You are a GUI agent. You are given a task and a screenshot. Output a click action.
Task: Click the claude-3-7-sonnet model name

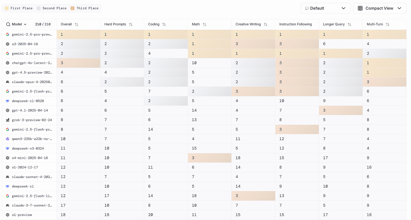tap(32, 205)
